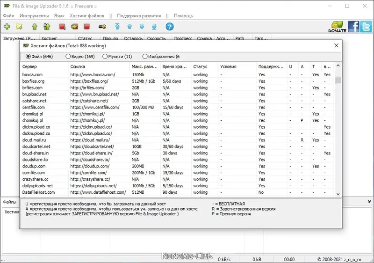Screen dimensions: 374x263
Task: Open the Язык menu
Action: (59, 16)
